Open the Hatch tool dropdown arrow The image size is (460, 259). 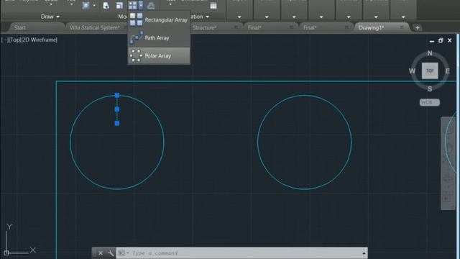[94, 5]
